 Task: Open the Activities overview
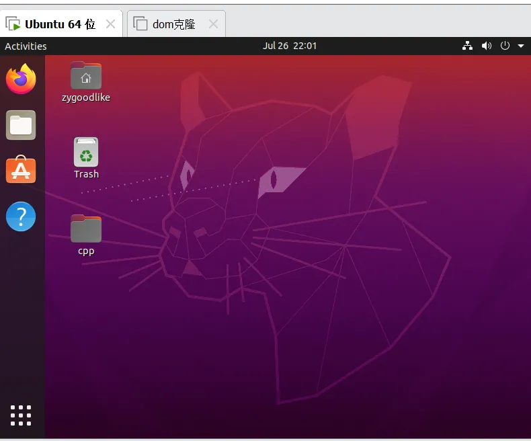[x=26, y=46]
